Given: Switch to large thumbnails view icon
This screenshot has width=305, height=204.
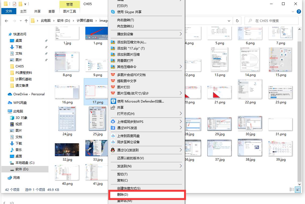Looking at the screenshot, I should (x=298, y=190).
